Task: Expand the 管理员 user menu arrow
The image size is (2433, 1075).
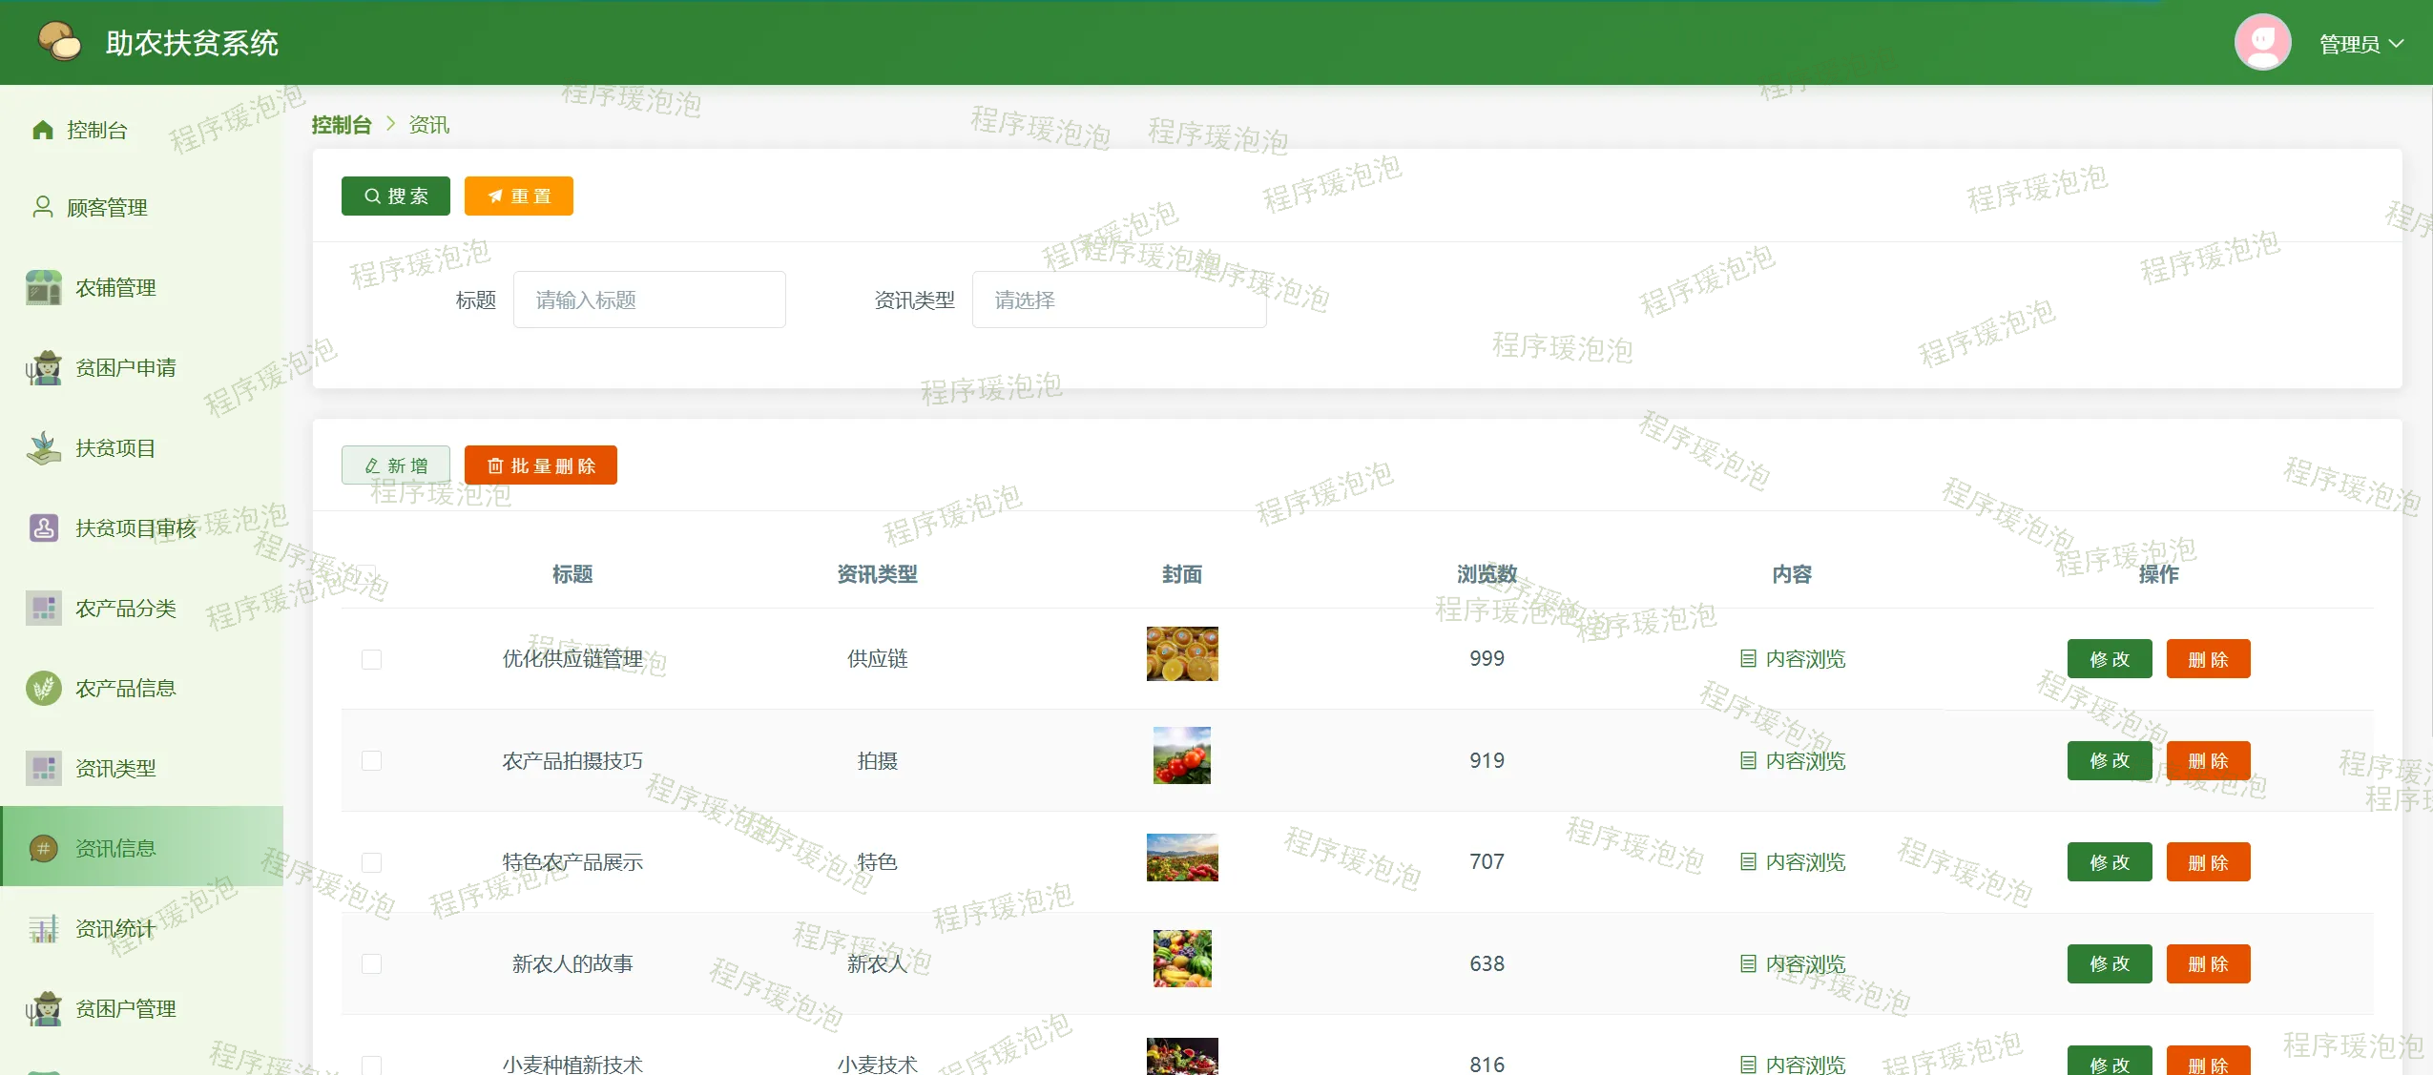Action: tap(2396, 44)
